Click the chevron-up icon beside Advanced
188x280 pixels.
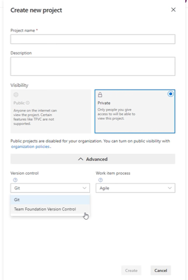(81, 159)
